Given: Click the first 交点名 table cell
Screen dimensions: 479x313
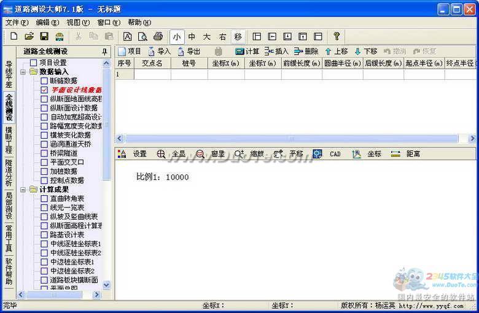Looking at the screenshot, I should pyautogui.click(x=152, y=74).
